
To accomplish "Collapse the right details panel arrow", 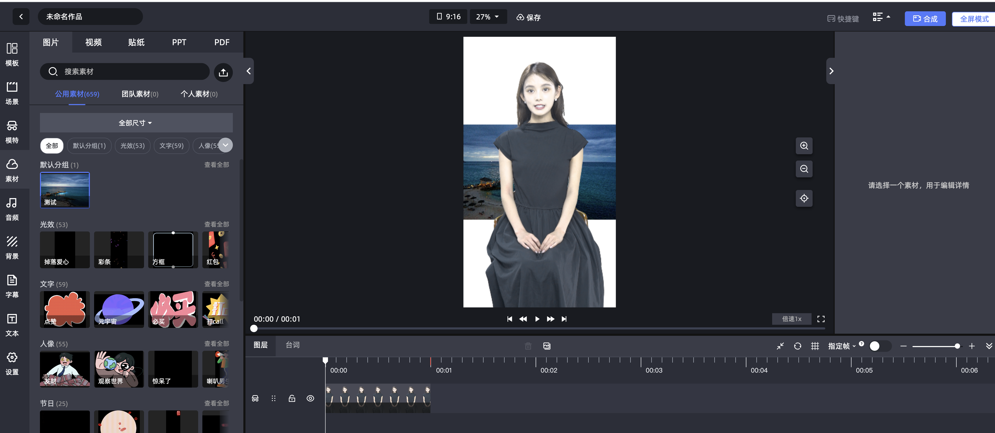I will (831, 71).
